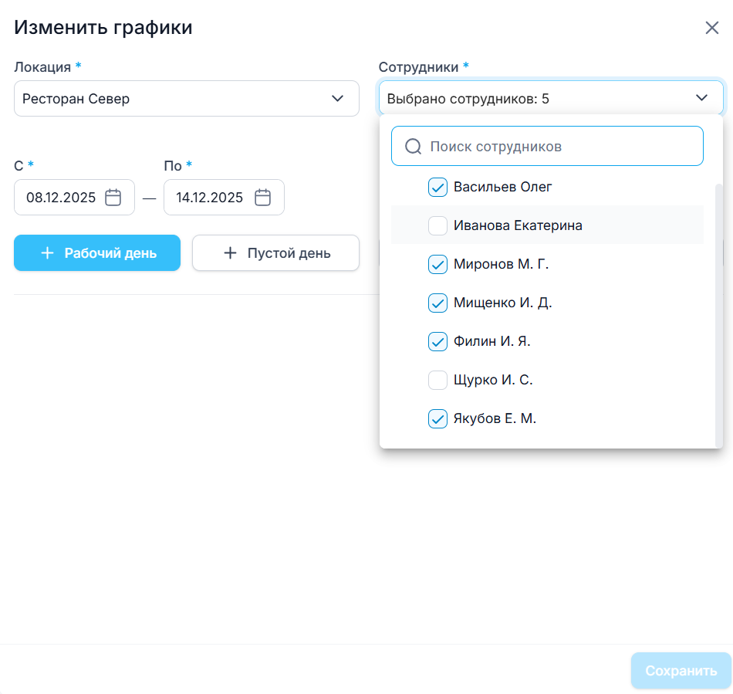This screenshot has width=733, height=694.
Task: Untick the Мищенко И. Д. checkbox
Action: [437, 303]
